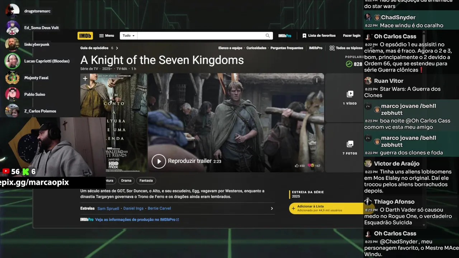Open the 1 VÍDEO panel
The height and width of the screenshot is (258, 459).
(x=350, y=98)
